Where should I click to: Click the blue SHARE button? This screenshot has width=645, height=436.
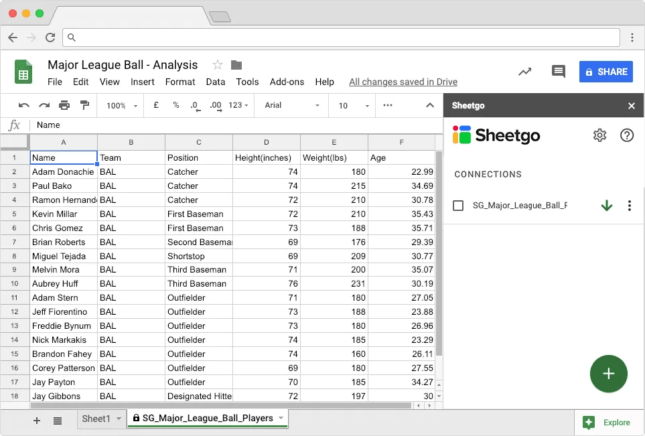(605, 71)
